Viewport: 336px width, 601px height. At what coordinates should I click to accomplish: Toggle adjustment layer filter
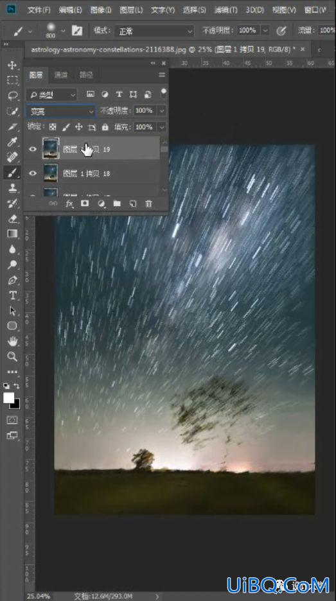pos(105,94)
